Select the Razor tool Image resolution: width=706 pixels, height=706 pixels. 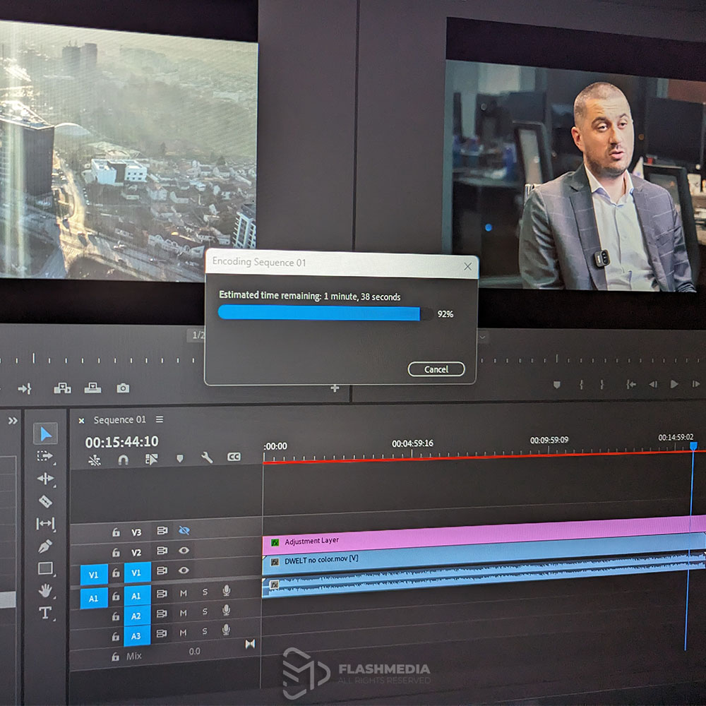point(45,501)
